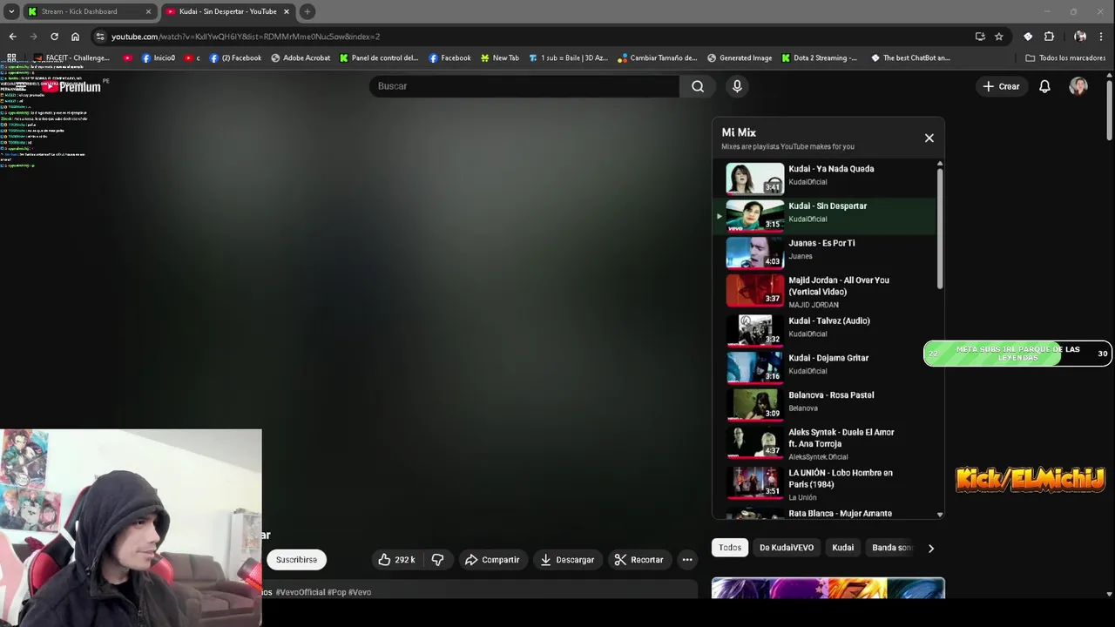Open the (2) Facebook bookmark
Screen dimensions: 1115x627
click(235, 58)
